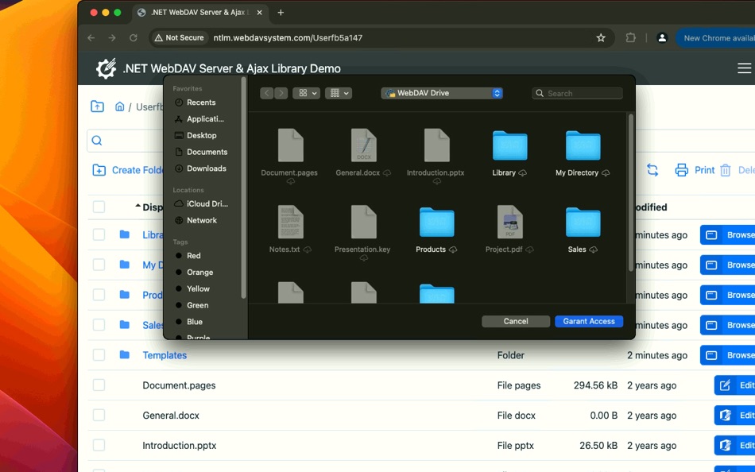Viewport: 755px width, 472px height.
Task: Check the General.docx row checkbox
Action: coord(99,415)
